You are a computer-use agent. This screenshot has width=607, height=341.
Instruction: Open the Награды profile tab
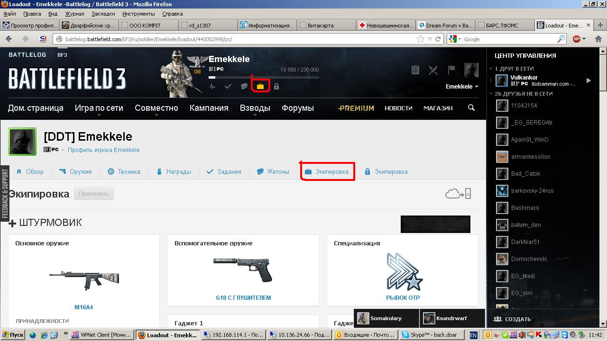[174, 171]
